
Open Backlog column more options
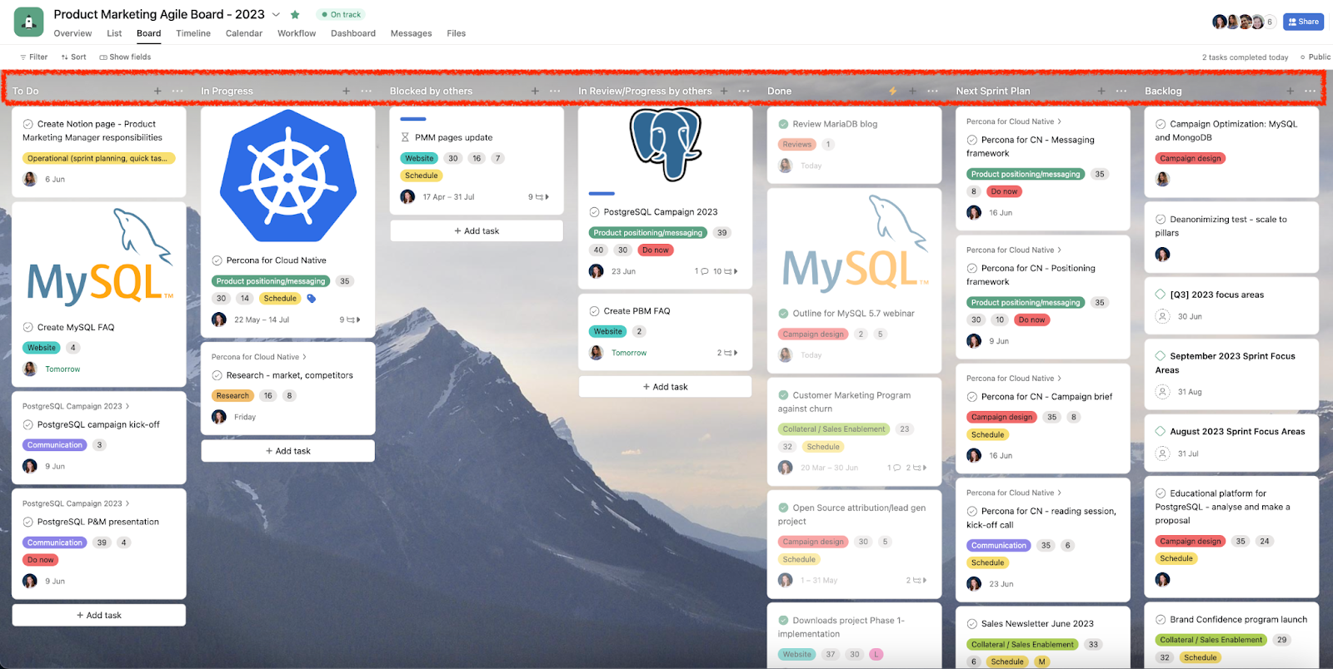click(1311, 91)
